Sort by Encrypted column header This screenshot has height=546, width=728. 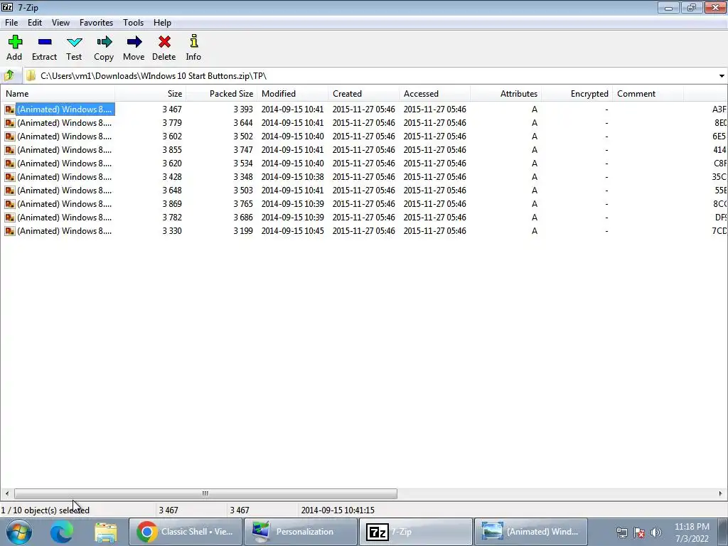point(577,94)
